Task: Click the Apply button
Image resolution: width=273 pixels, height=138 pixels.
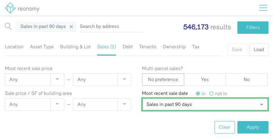Action: (253, 127)
